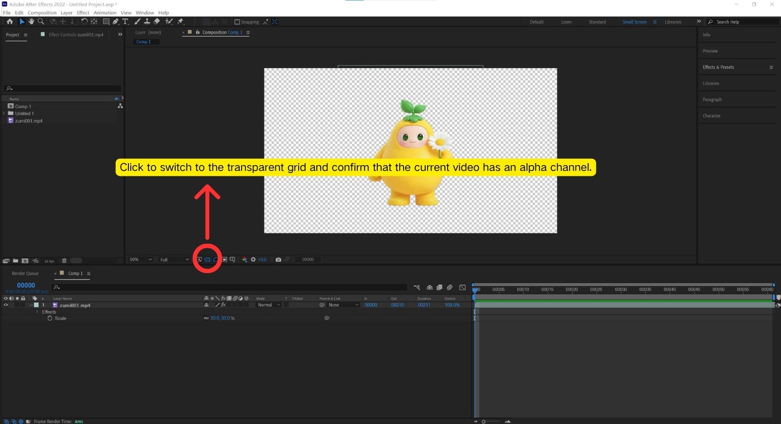This screenshot has width=781, height=424.
Task: Click the Home icon in toolbar
Action: [x=10, y=21]
